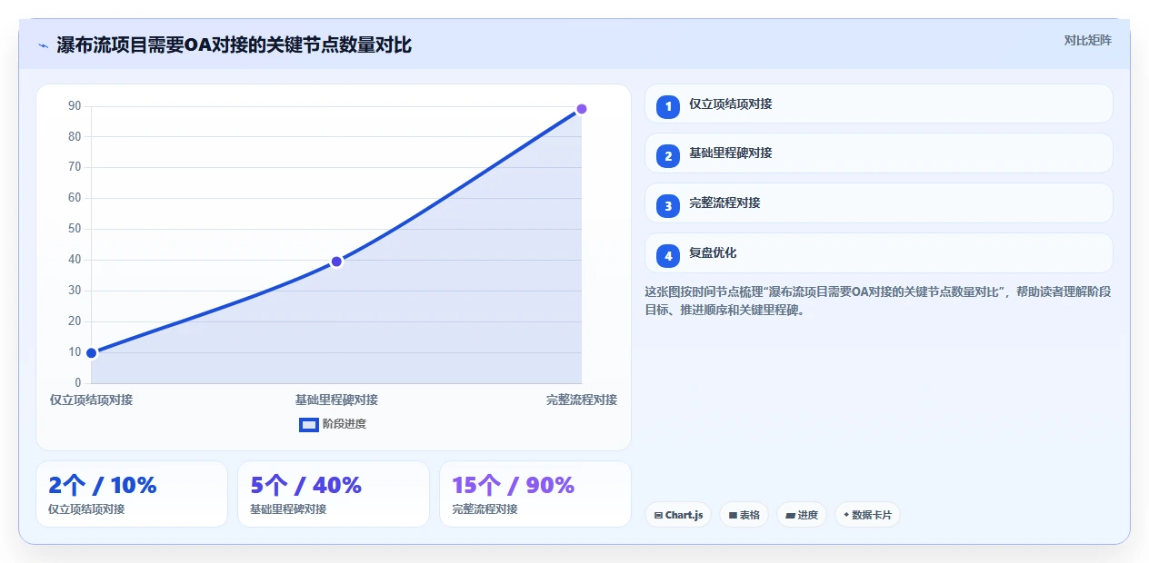
Task: Click the Chart.js tag icon
Action: [658, 515]
